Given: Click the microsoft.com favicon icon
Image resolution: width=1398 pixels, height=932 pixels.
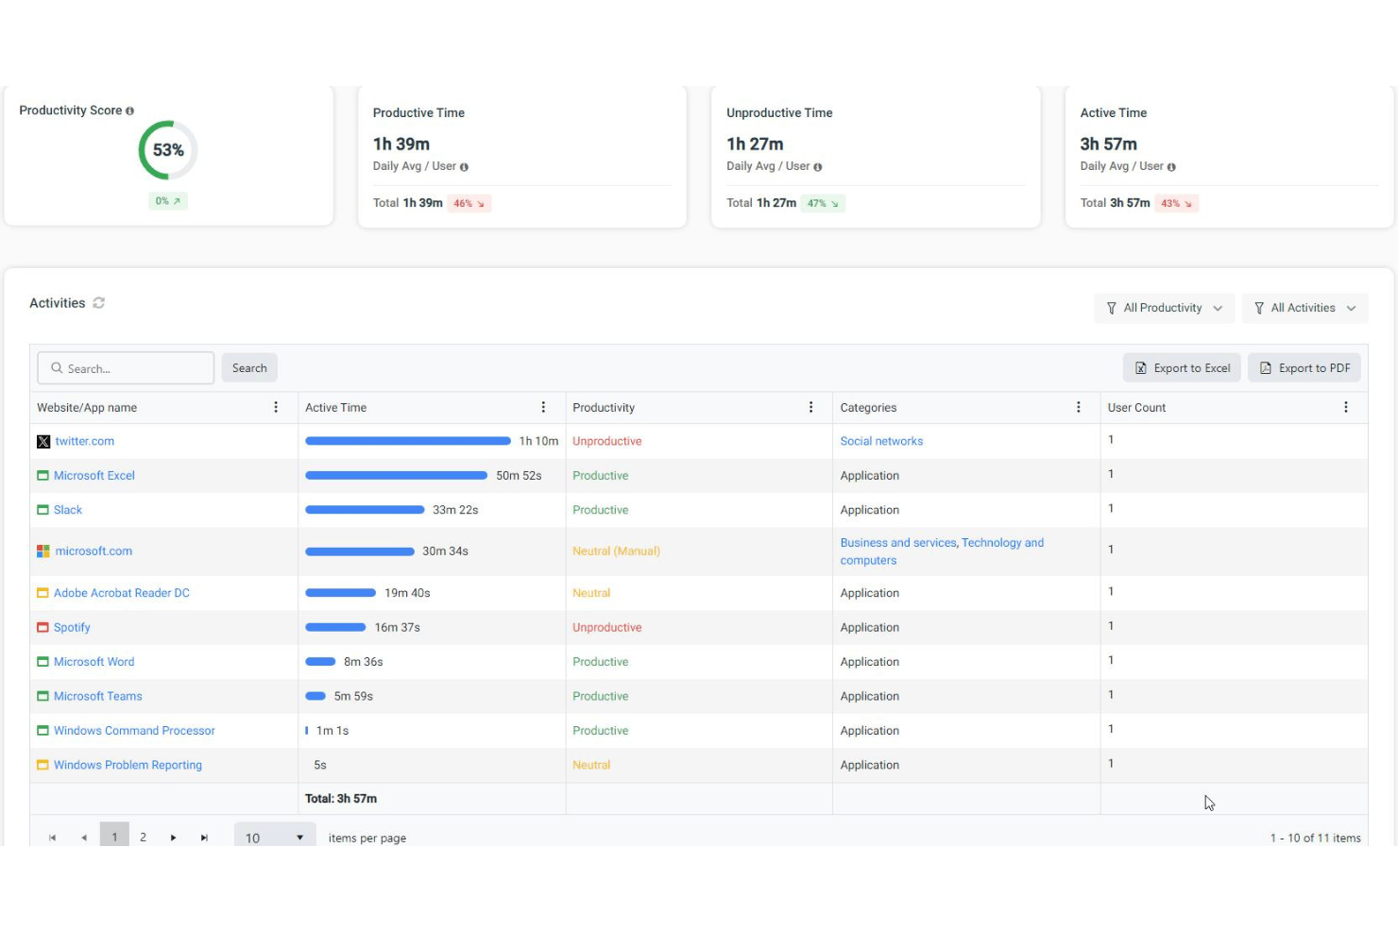Looking at the screenshot, I should (43, 551).
